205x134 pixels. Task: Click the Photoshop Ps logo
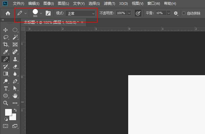[5, 3]
